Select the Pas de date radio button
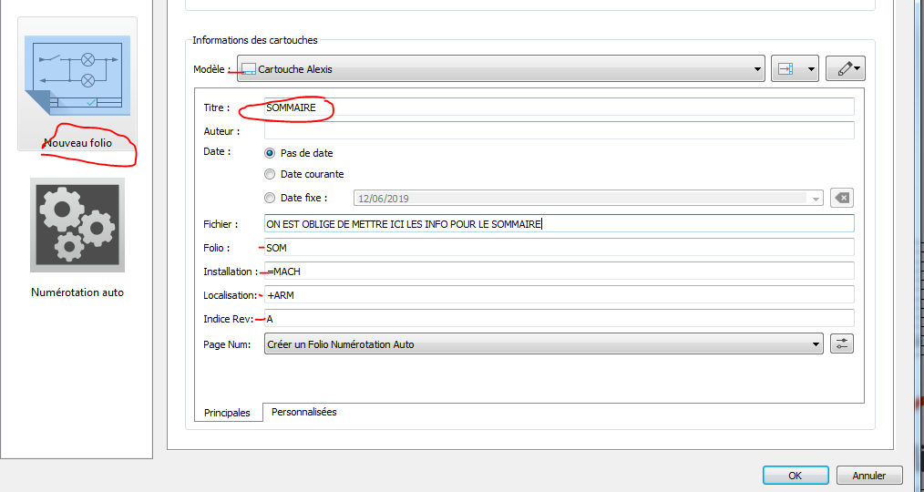This screenshot has width=924, height=492. tap(270, 153)
